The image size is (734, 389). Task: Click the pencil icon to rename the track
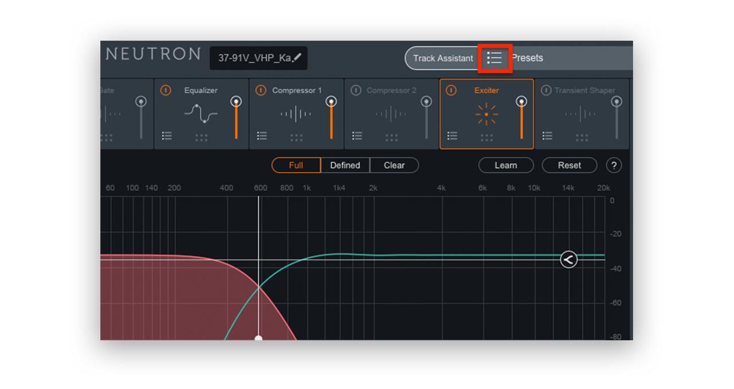pyautogui.click(x=297, y=57)
